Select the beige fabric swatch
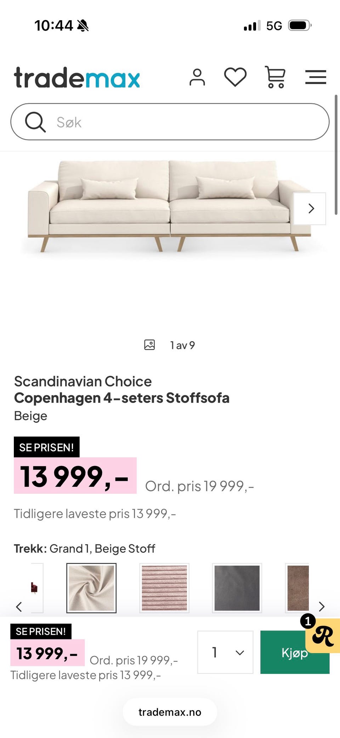Image resolution: width=340 pixels, height=738 pixels. [91, 588]
